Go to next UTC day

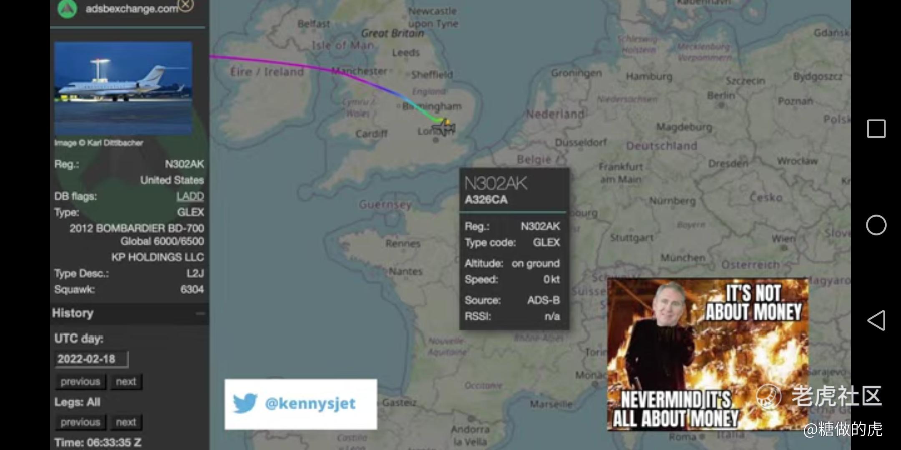(x=126, y=382)
